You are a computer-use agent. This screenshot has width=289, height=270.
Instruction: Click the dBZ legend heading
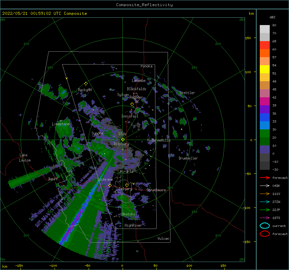[x=272, y=17]
